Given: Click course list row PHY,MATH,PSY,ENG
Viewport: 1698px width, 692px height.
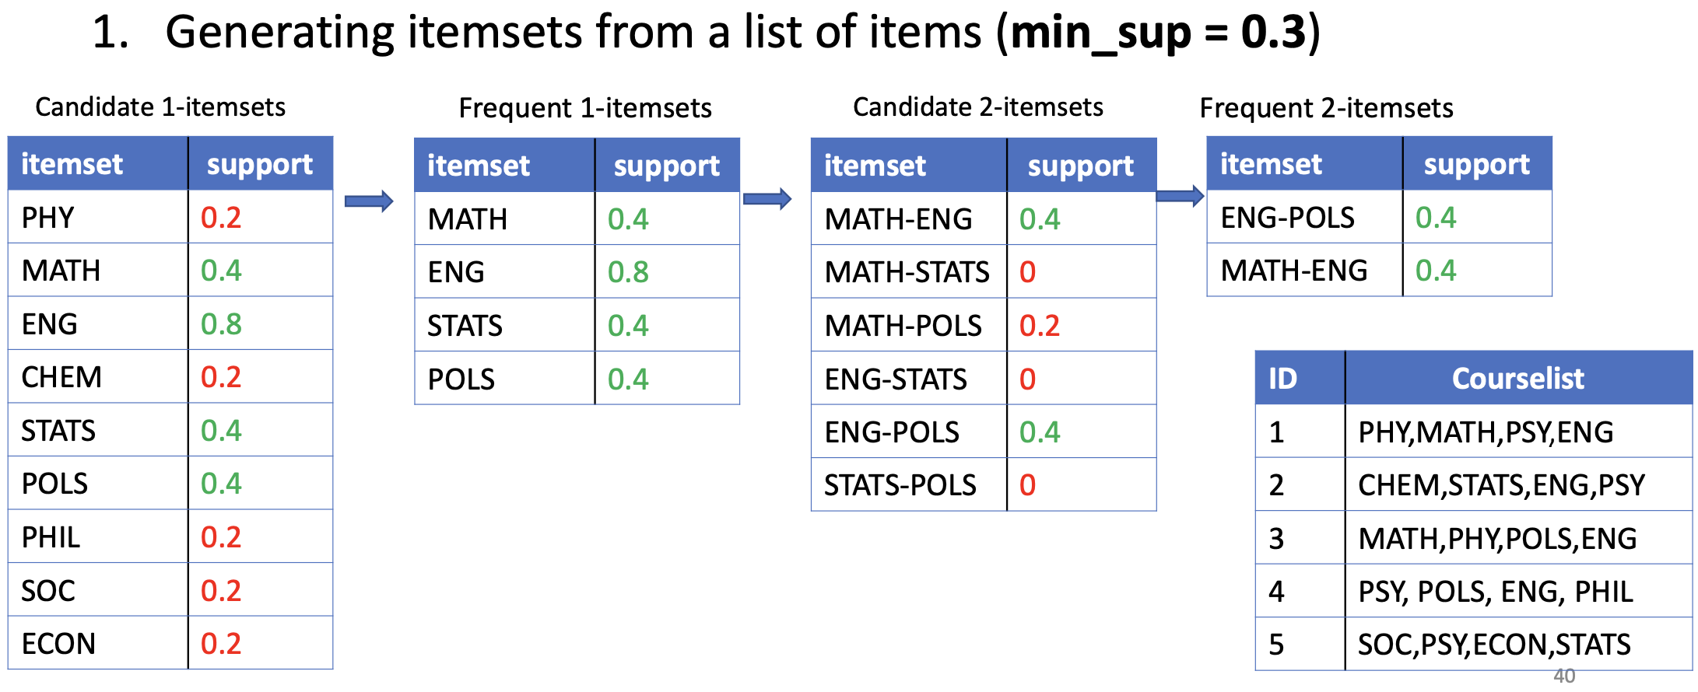Looking at the screenshot, I should click(1474, 432).
